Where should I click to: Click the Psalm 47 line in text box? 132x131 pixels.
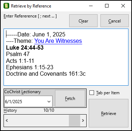pos(18,54)
